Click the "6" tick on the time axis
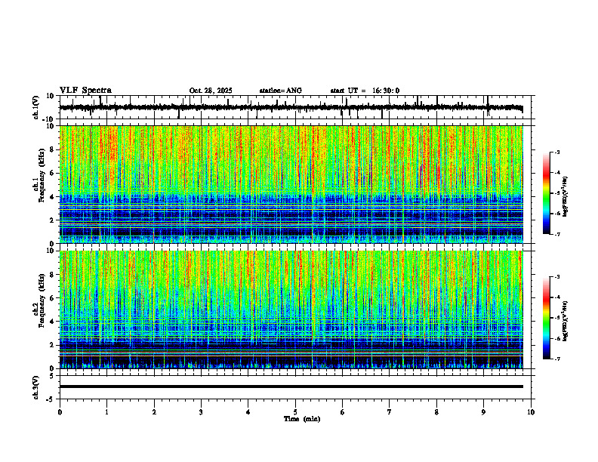This screenshot has height=462, width=598. coord(343,412)
